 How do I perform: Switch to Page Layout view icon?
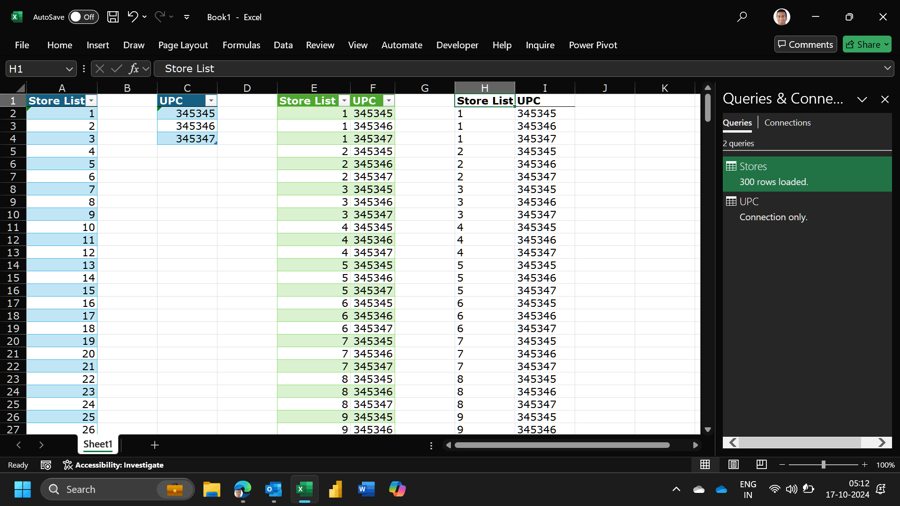tap(733, 464)
